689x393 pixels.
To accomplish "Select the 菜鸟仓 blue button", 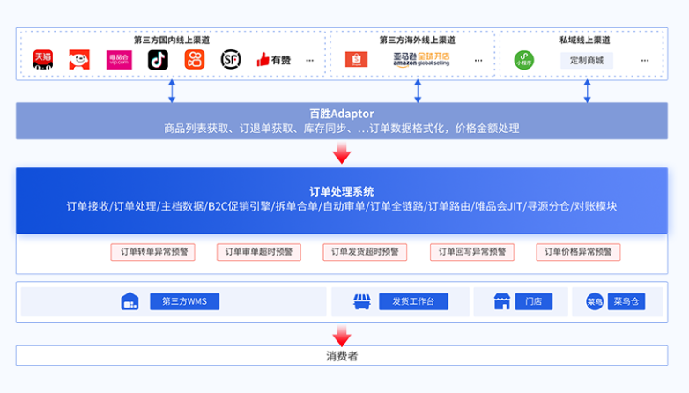I will [x=626, y=301].
